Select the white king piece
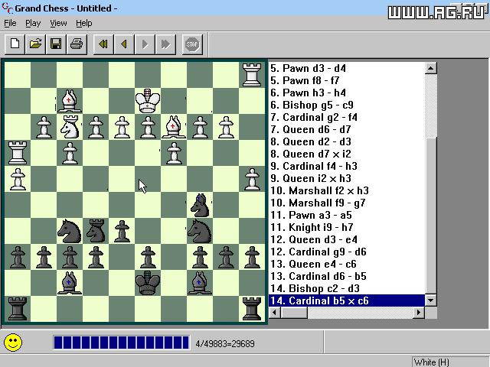 [148, 100]
